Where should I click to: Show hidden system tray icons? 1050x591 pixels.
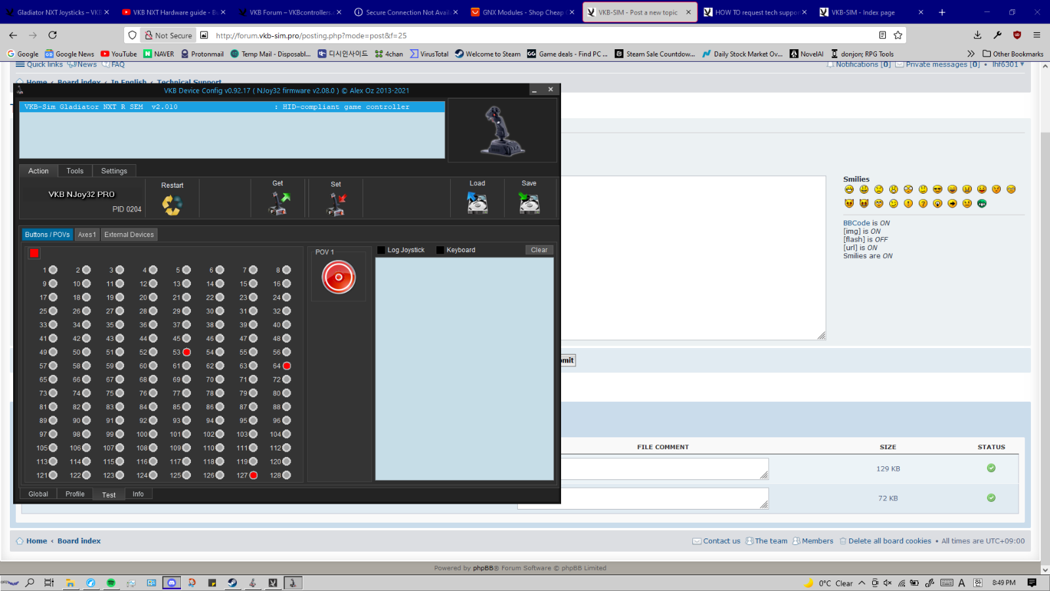[x=862, y=582]
